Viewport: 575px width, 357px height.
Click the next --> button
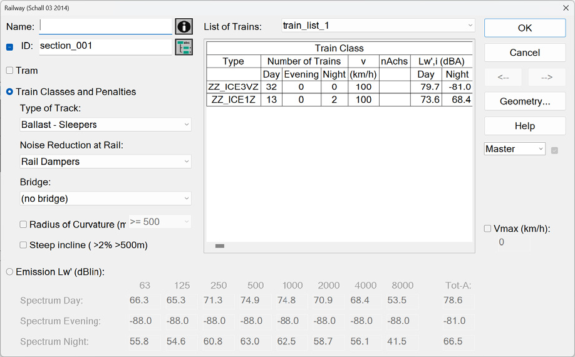point(547,77)
